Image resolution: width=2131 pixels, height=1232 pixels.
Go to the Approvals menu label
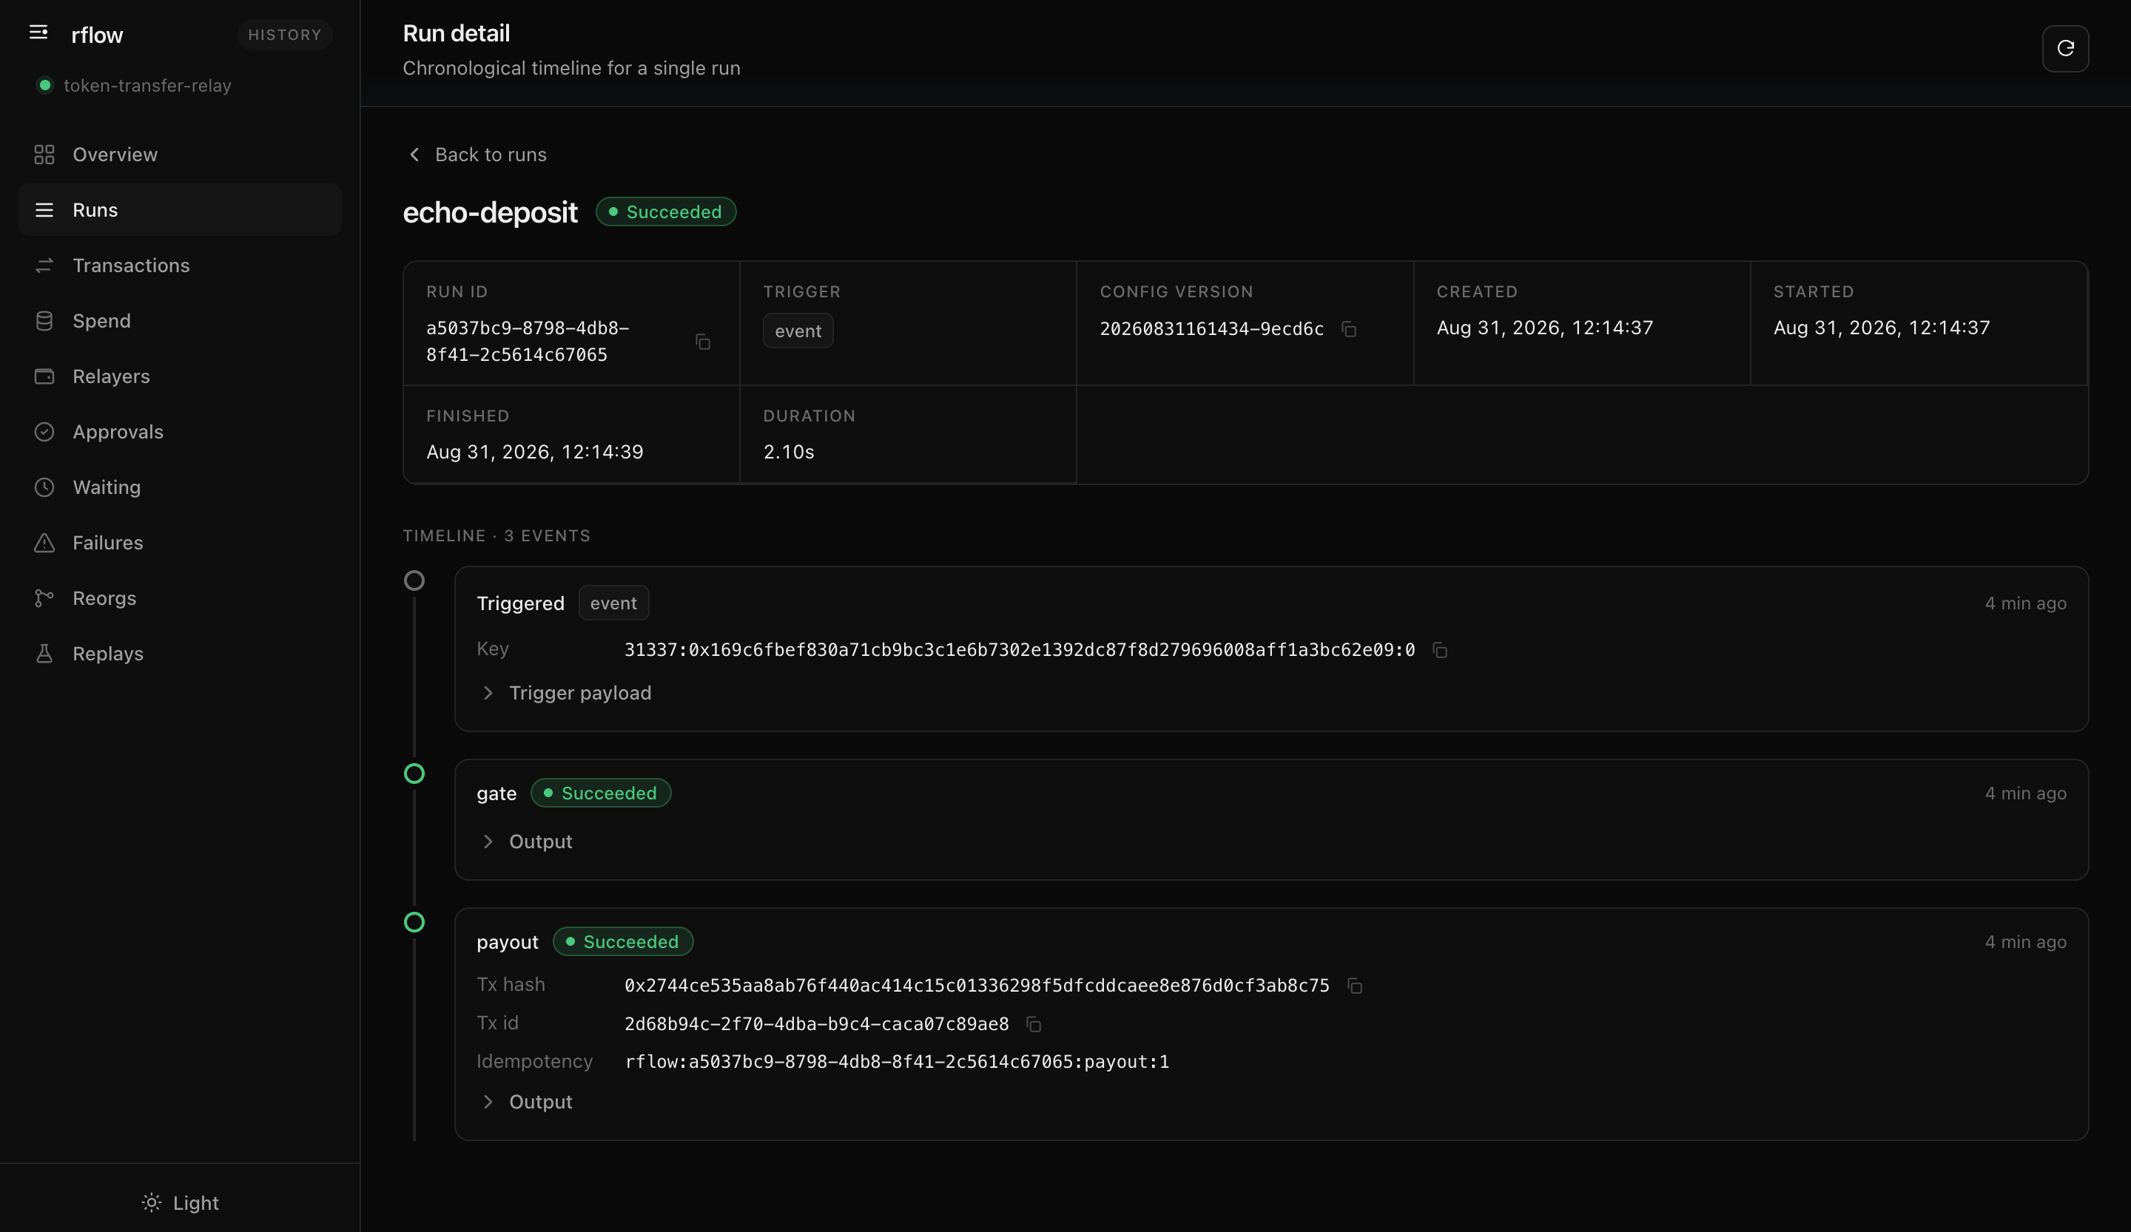point(118,432)
